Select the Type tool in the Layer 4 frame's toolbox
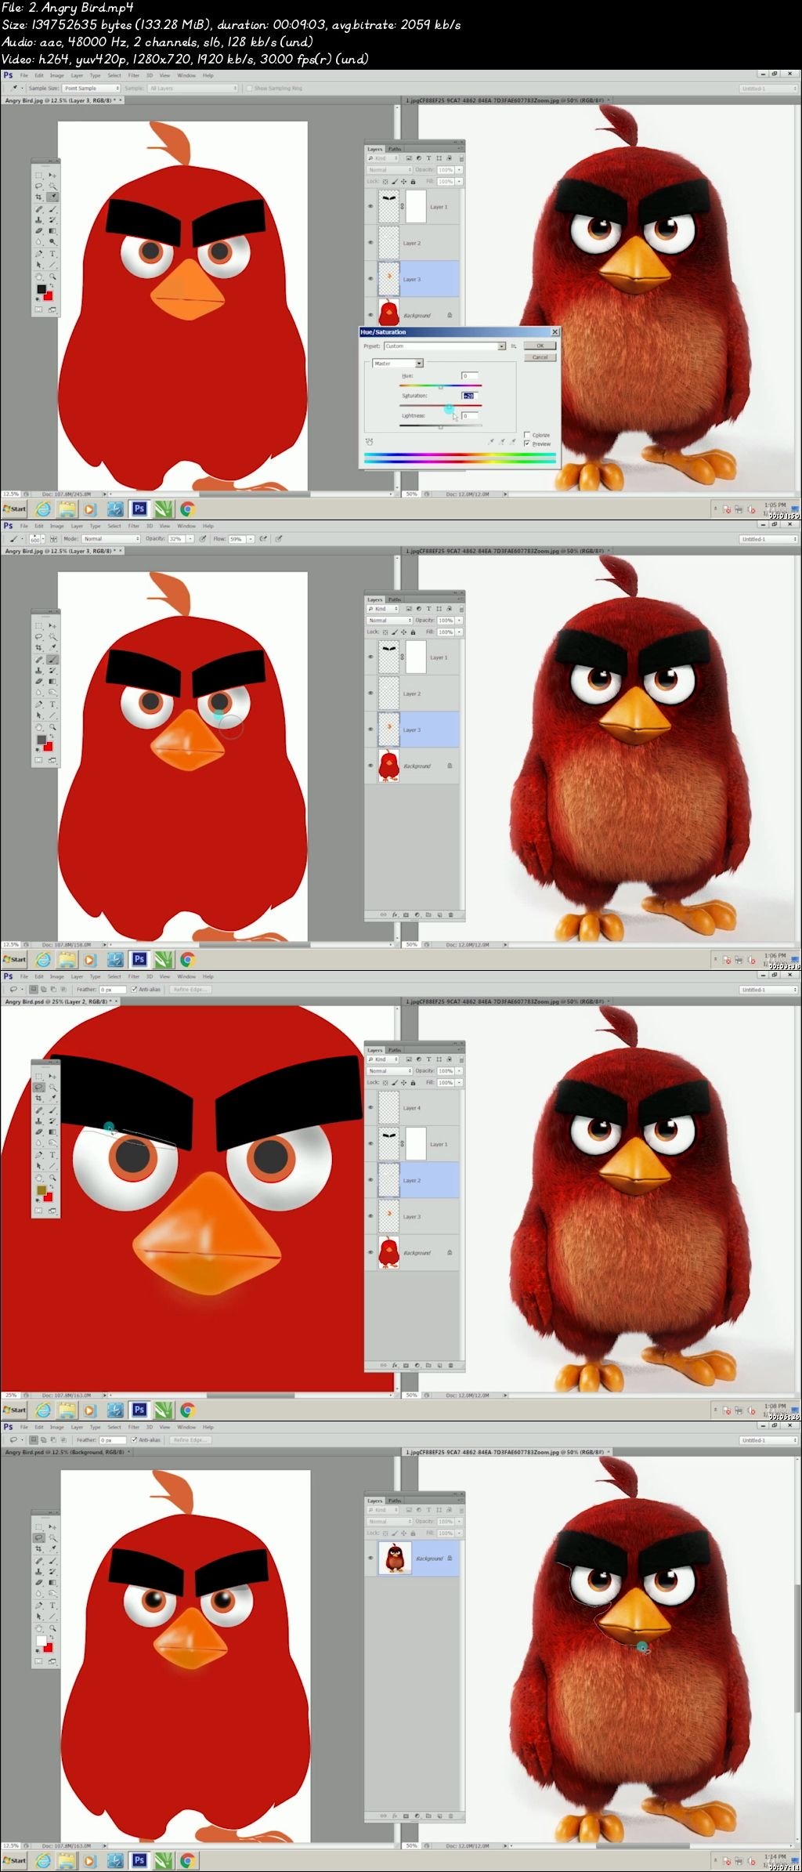This screenshot has height=1872, width=802. pos(52,1155)
